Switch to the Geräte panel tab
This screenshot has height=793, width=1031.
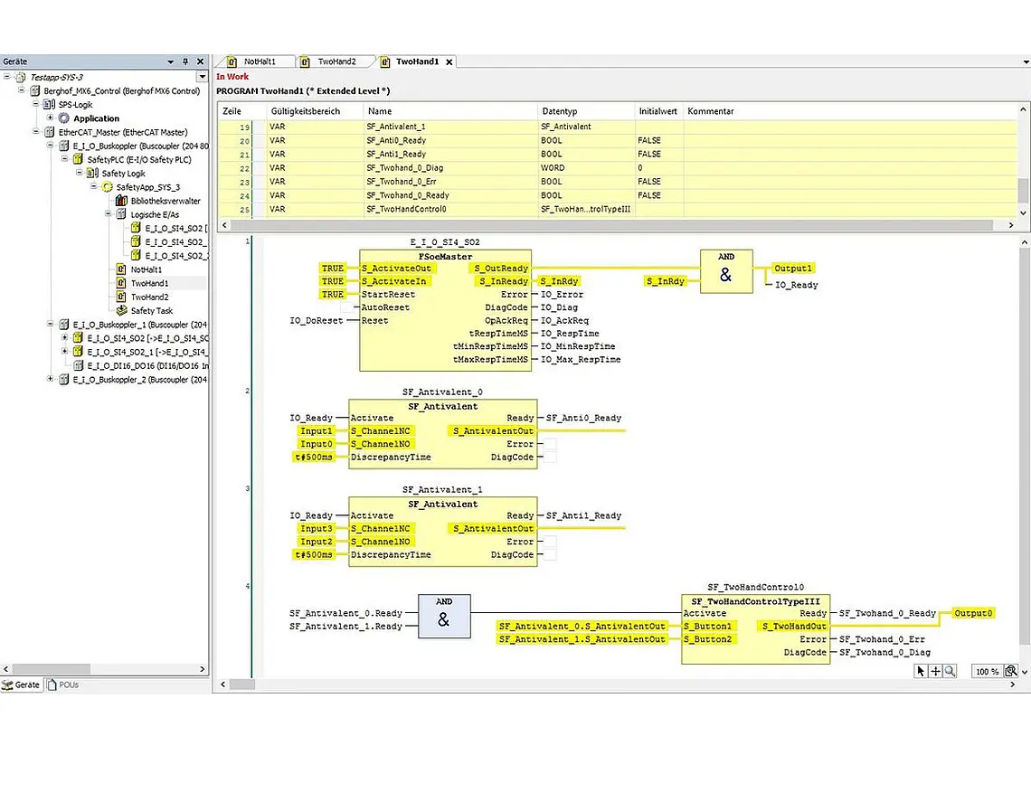[x=22, y=684]
